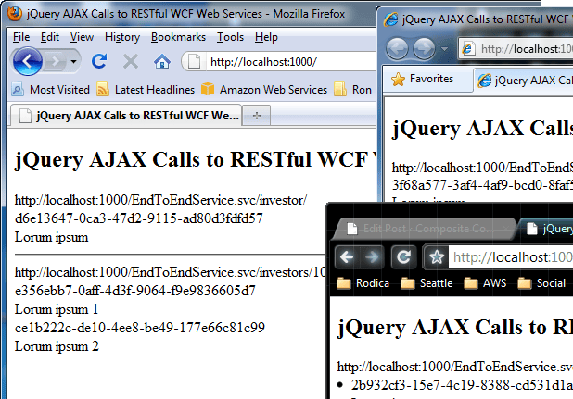Go to Firefox home page

(162, 61)
